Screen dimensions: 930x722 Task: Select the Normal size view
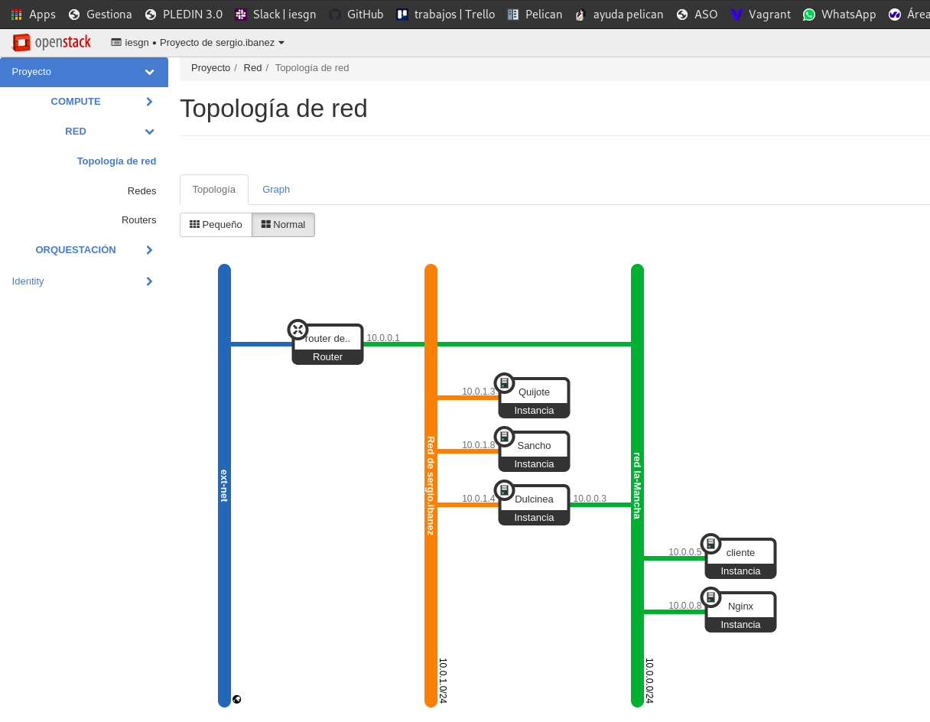(283, 224)
